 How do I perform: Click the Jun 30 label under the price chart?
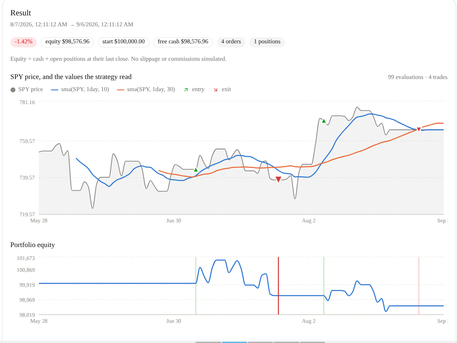(x=174, y=221)
